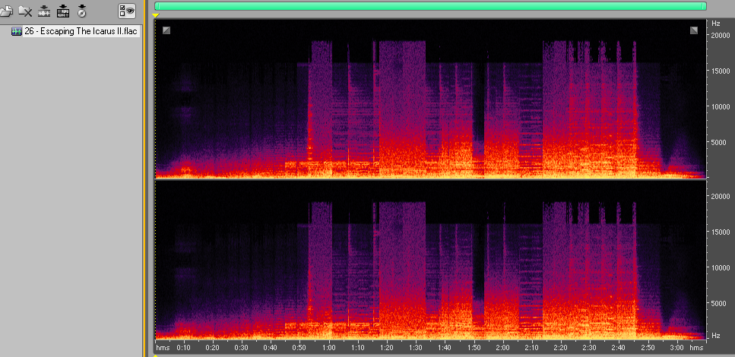Click the 2:30 mark on time ruler
The image size is (735, 357).
(589, 348)
